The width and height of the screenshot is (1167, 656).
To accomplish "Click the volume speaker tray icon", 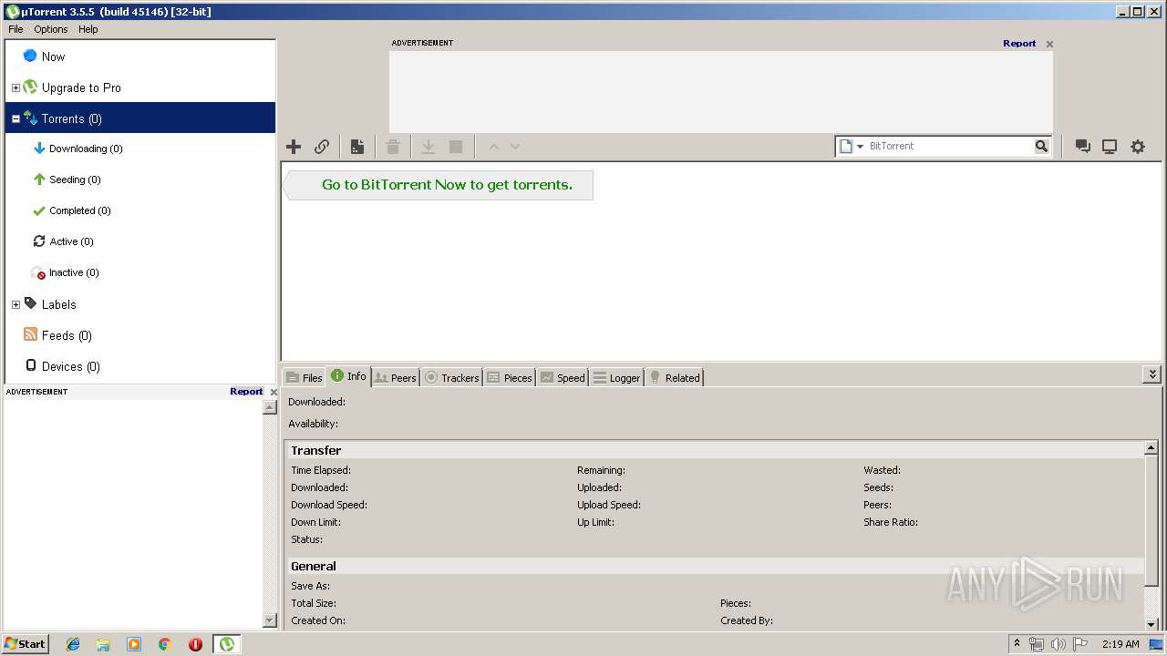I will click(x=1058, y=644).
